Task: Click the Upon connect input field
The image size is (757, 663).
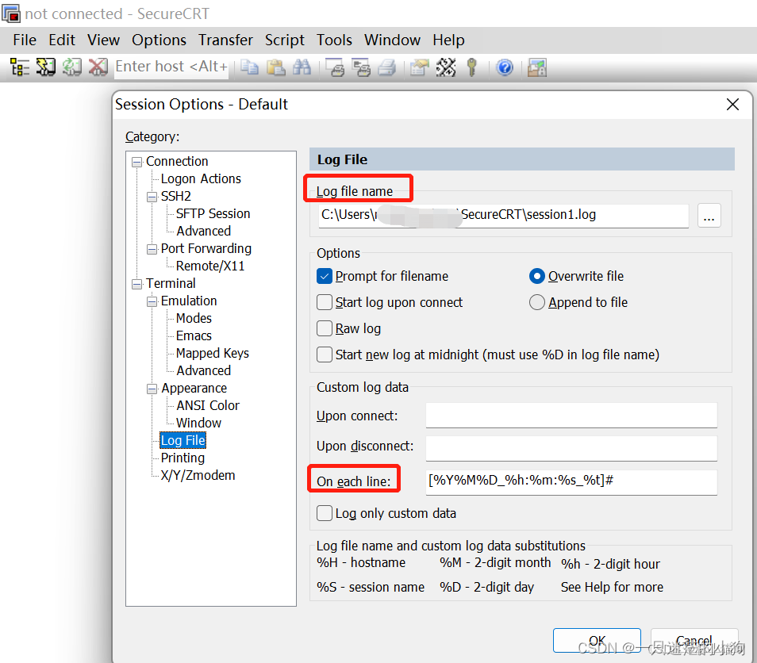Action: click(x=571, y=416)
